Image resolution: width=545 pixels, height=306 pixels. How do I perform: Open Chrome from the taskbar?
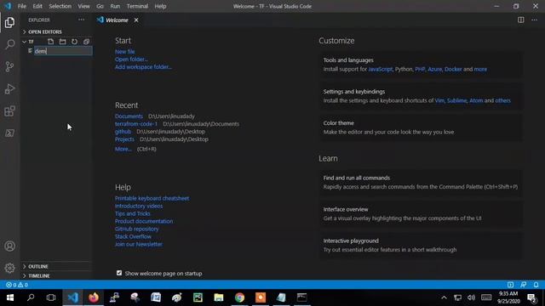tap(239, 297)
